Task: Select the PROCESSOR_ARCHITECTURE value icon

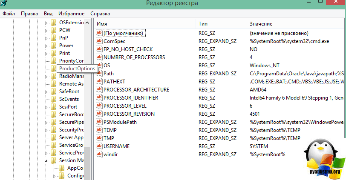Action: point(99,90)
